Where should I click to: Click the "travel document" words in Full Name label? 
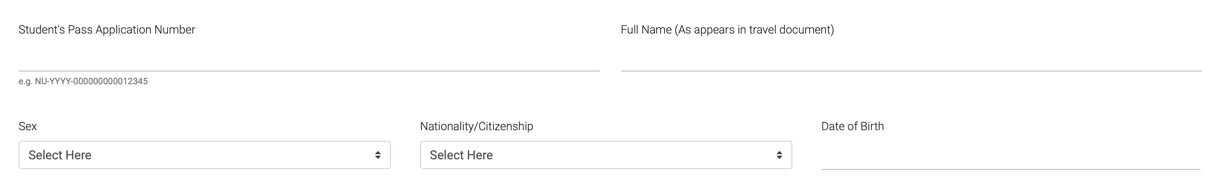(x=789, y=30)
